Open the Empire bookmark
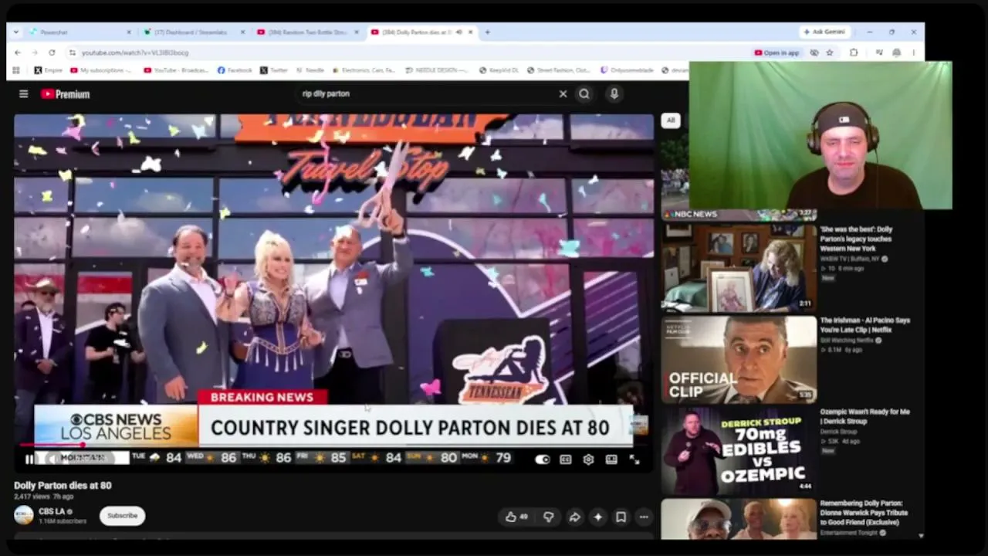Viewport: 988px width, 556px height. [48, 70]
